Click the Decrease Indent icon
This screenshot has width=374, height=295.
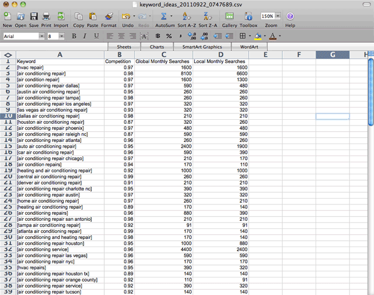[217, 36]
